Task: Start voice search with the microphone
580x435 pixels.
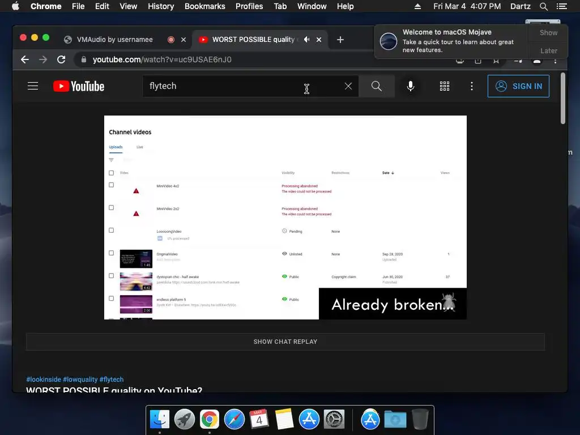Action: coord(411,86)
